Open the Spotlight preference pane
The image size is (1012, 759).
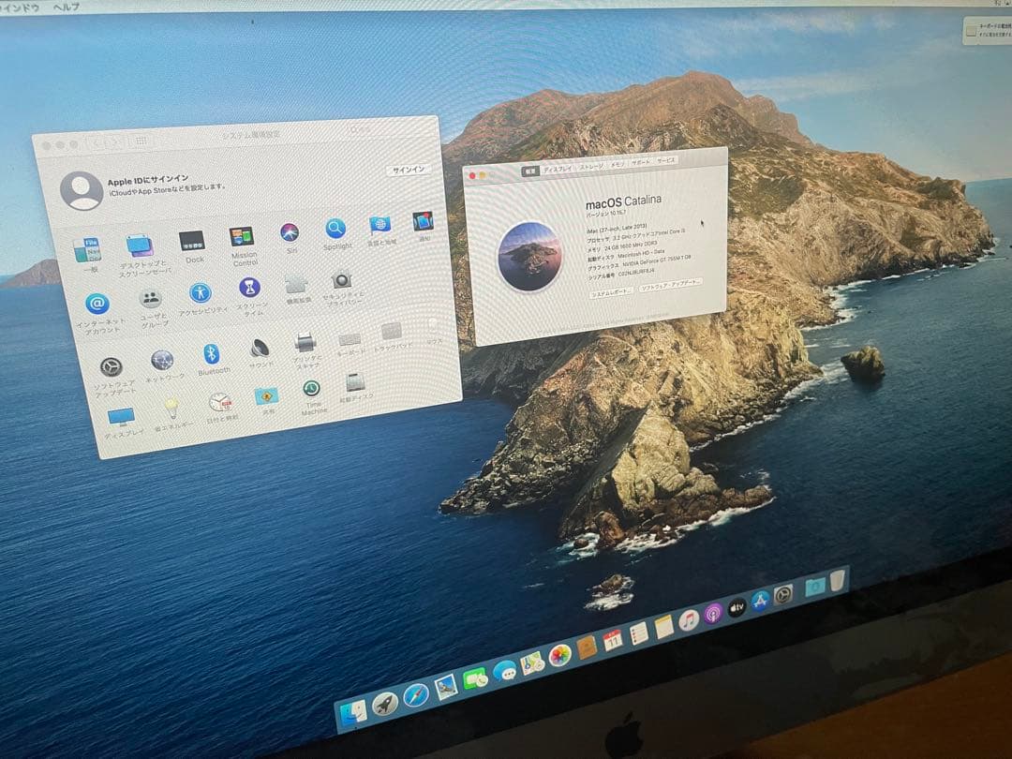point(335,230)
